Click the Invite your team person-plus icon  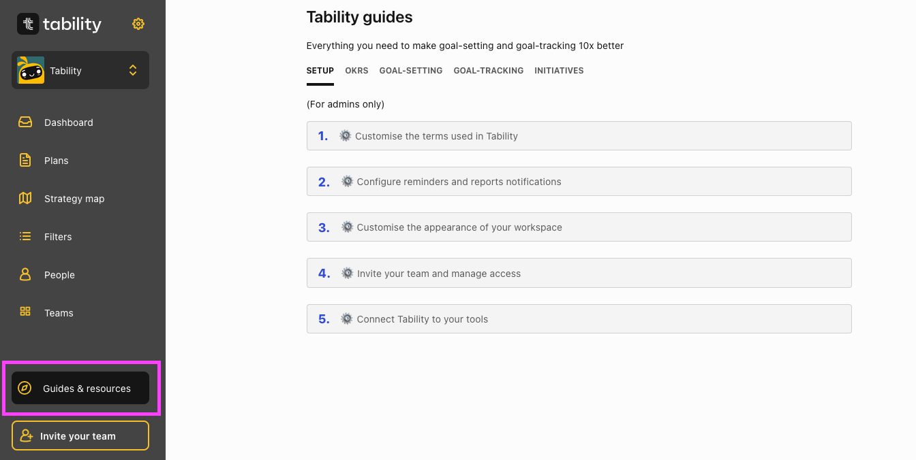(x=27, y=436)
